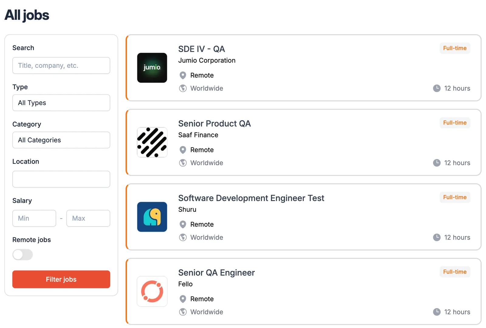This screenshot has height=328, width=486.
Task: Open the Senior Product QA job listing
Action: 214,124
